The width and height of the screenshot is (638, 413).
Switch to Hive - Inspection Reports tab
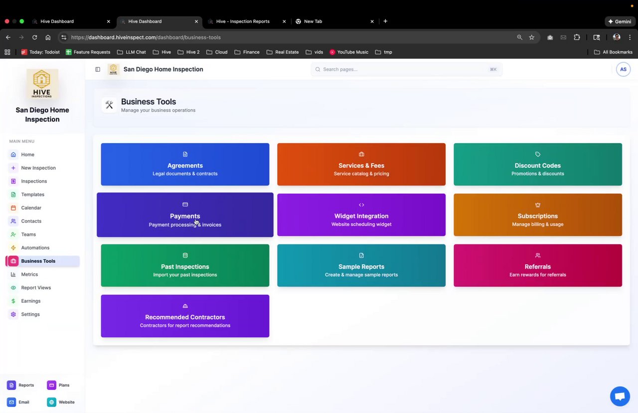click(x=246, y=21)
